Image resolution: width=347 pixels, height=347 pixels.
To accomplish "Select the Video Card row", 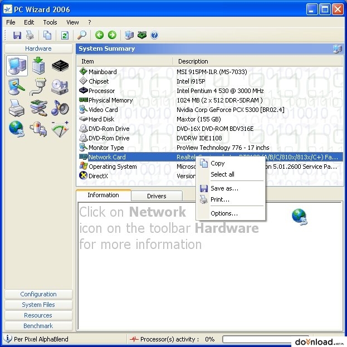I will point(210,110).
